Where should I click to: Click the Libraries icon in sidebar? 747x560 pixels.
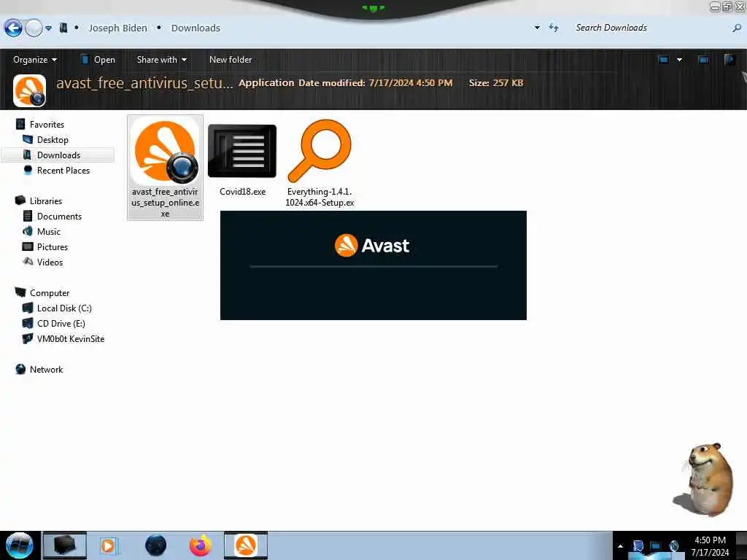click(20, 201)
